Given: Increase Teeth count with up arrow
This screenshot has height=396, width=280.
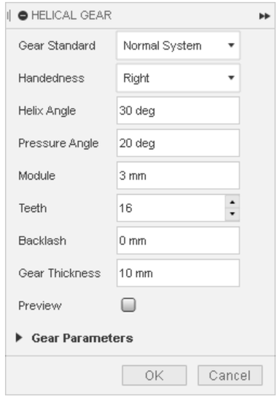Looking at the screenshot, I should click(232, 202).
